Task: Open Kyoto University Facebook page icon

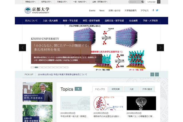Action: tap(153, 10)
